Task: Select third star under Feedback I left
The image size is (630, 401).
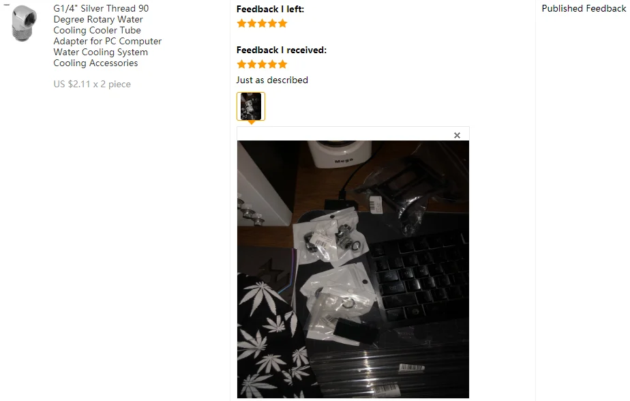Action: pos(262,23)
